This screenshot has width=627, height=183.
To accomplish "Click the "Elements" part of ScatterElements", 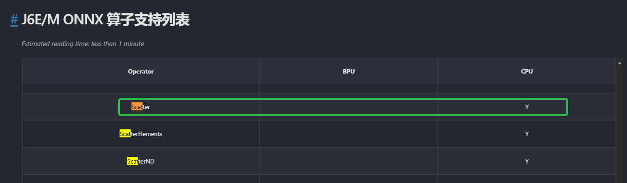I will 150,134.
